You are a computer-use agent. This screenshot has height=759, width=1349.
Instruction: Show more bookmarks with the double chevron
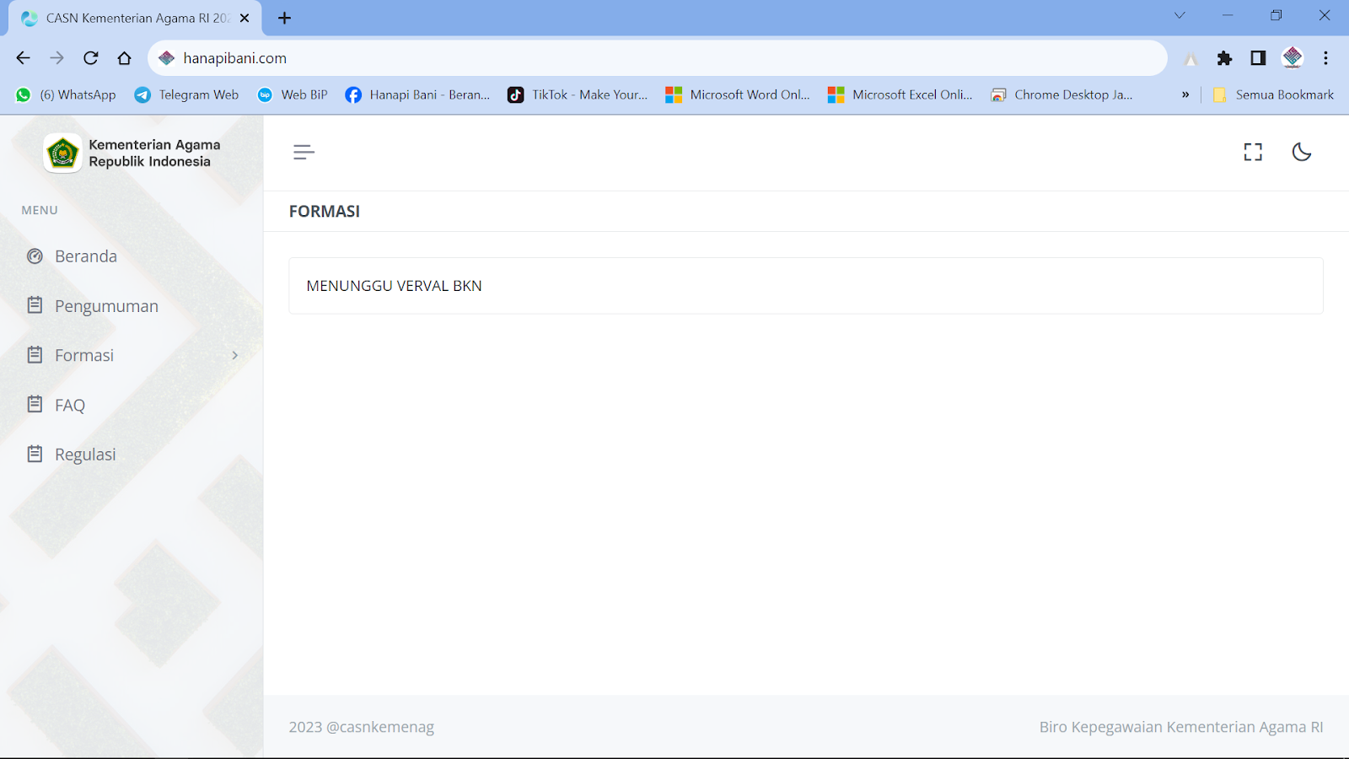pyautogui.click(x=1185, y=94)
